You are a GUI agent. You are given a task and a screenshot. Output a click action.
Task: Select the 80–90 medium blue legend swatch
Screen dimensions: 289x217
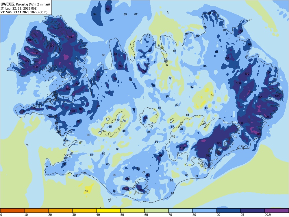205,211
